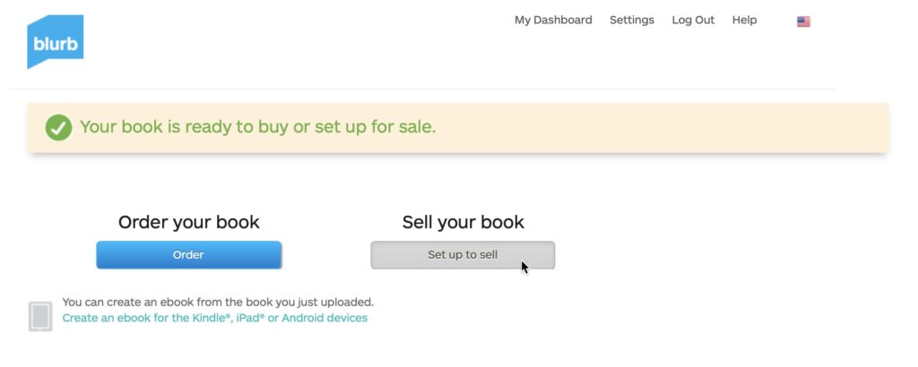918x367 pixels.
Task: Click the horizontal header divider line
Action: coord(423,89)
